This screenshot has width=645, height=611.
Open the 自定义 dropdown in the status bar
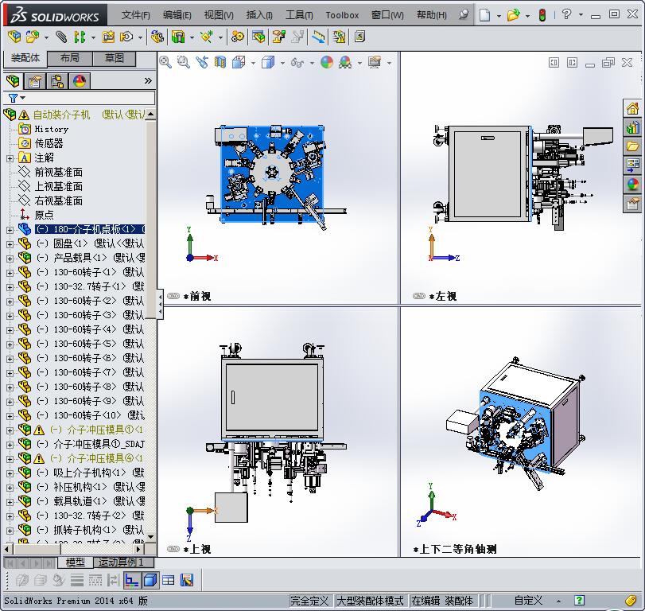tap(558, 601)
